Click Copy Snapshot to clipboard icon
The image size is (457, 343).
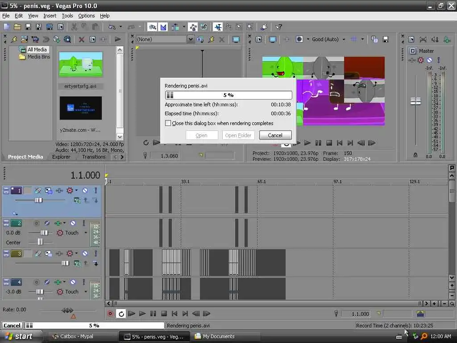click(x=374, y=39)
